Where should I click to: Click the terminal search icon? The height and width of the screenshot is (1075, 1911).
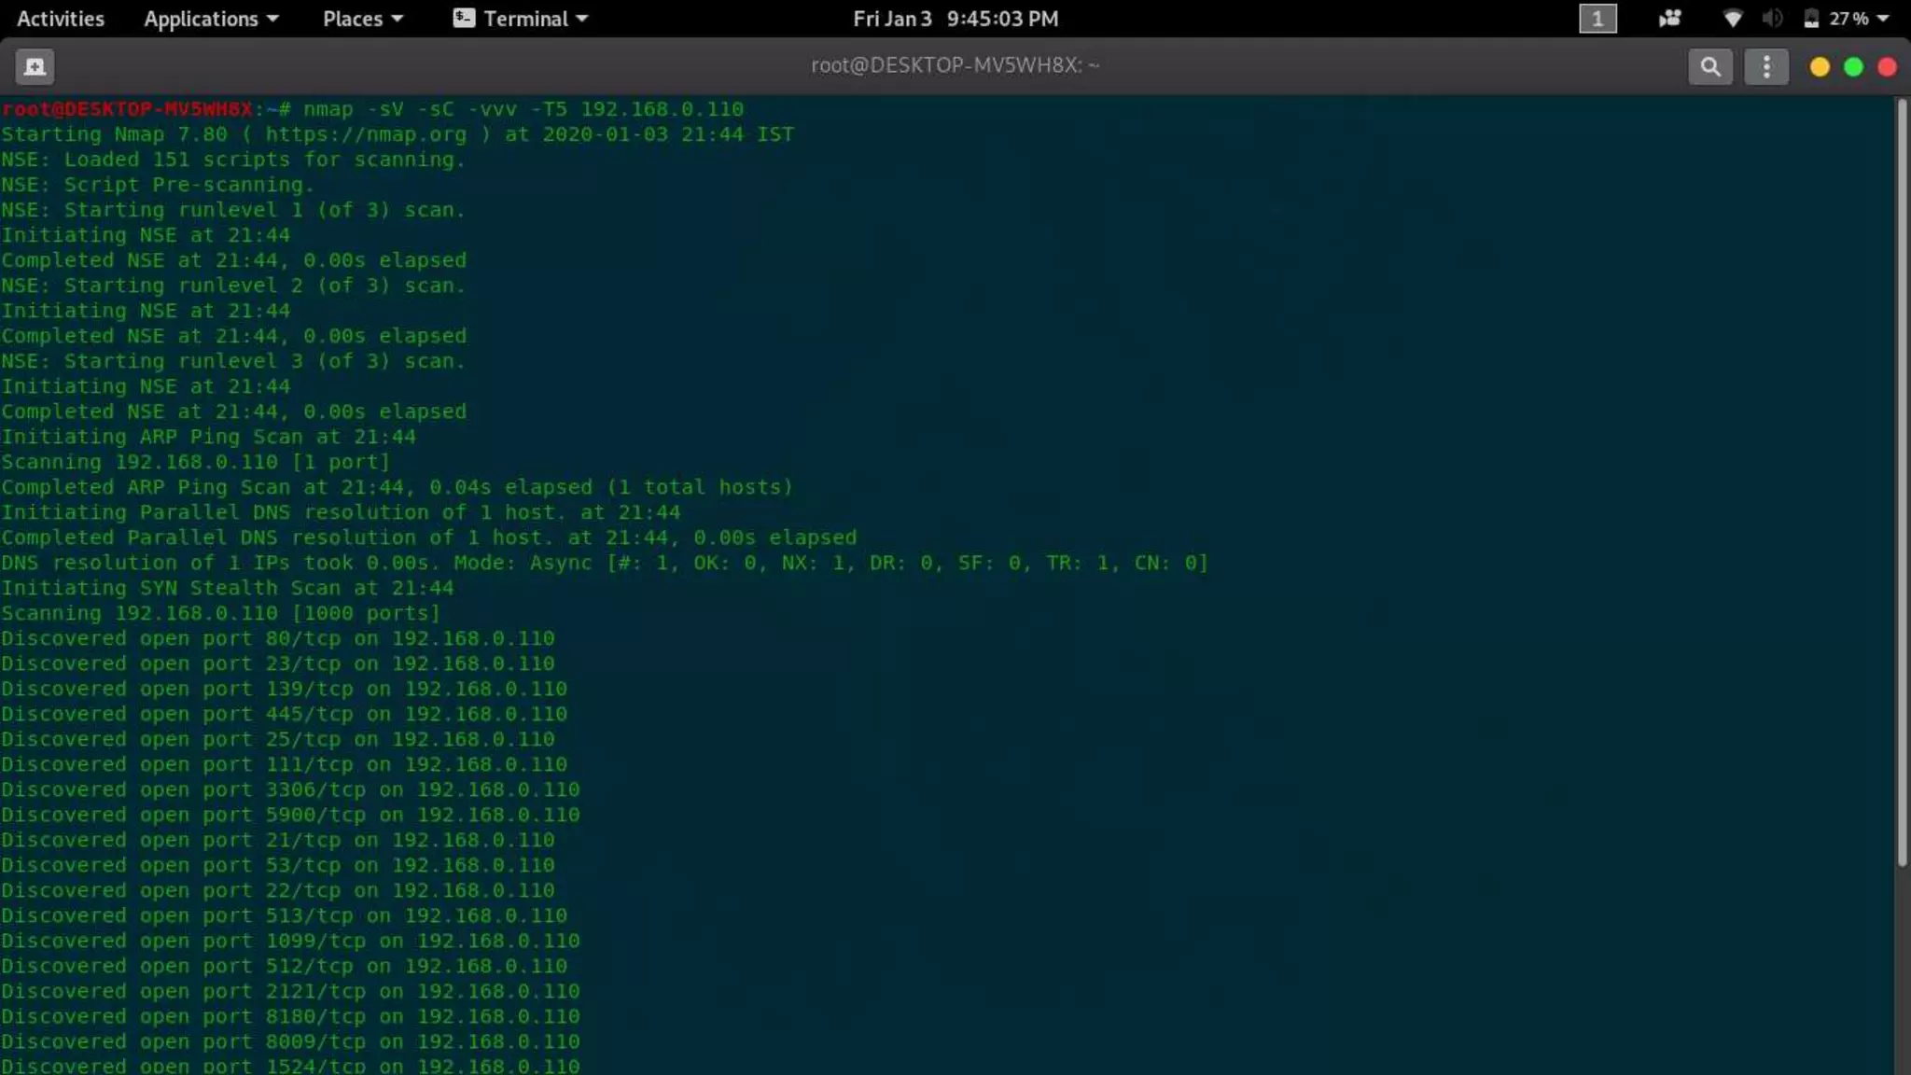(1709, 66)
